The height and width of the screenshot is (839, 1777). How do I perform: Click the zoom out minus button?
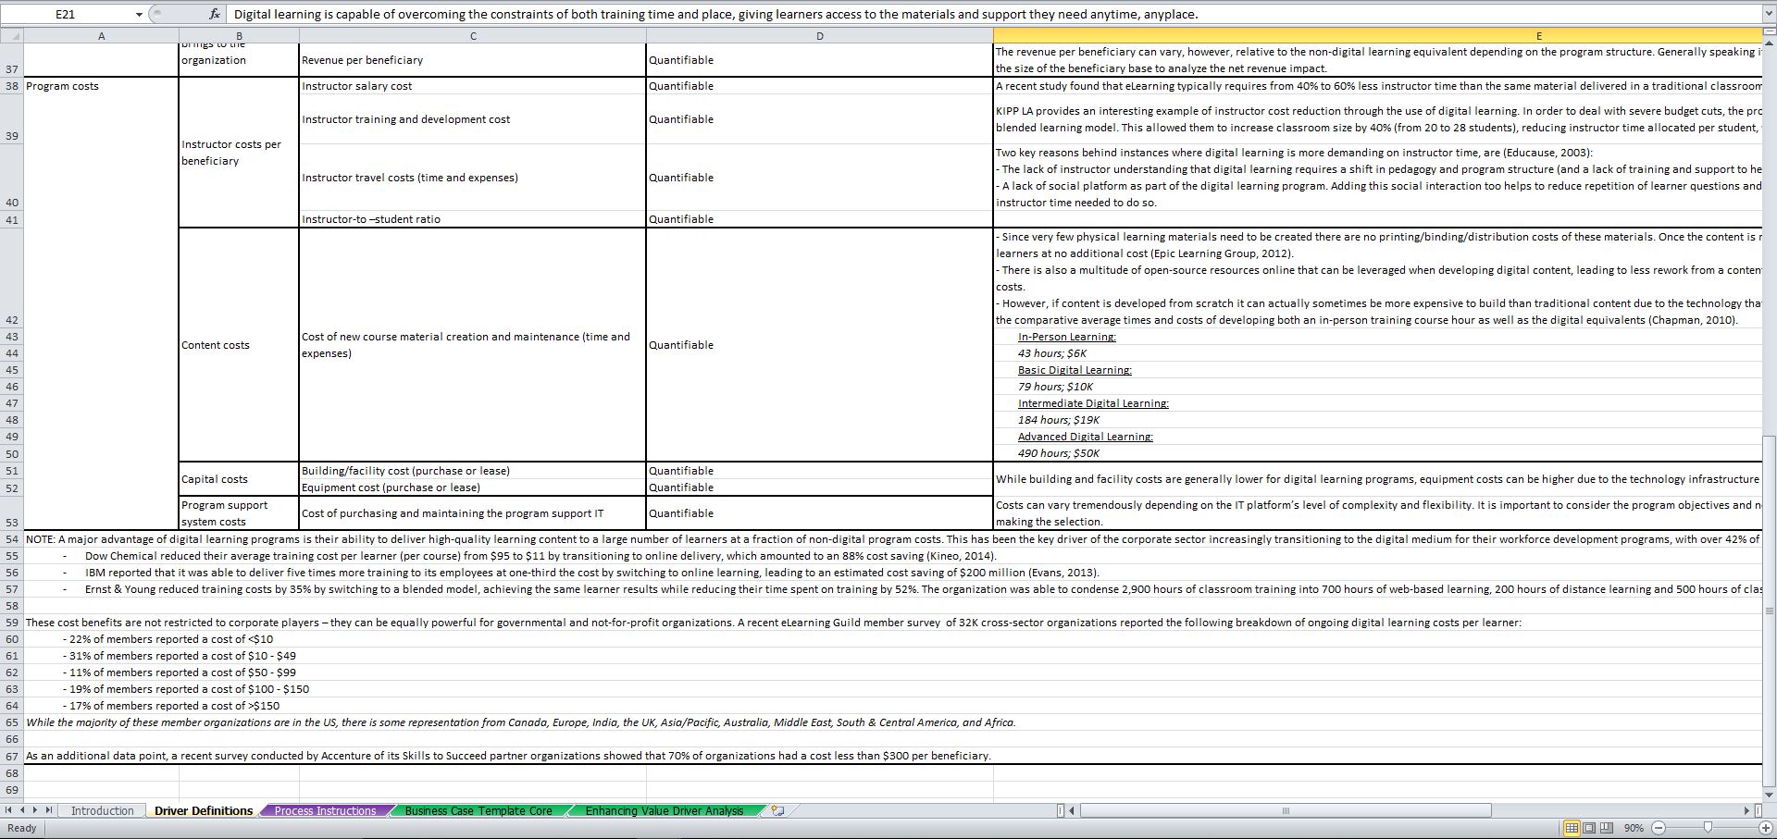click(1659, 828)
